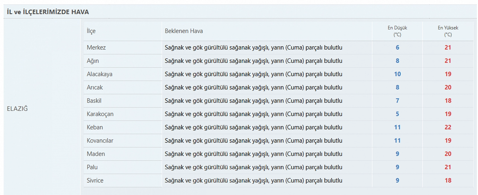Select Baskil in the district column
The width and height of the screenshot is (478, 195).
94,101
